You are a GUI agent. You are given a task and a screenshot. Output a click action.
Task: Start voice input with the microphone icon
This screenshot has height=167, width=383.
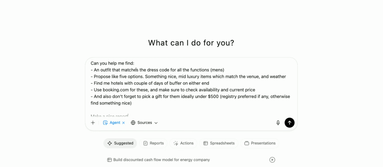point(278,123)
